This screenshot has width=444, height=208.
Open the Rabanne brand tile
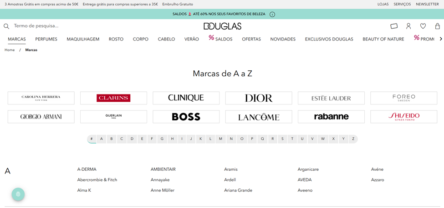[331, 117]
